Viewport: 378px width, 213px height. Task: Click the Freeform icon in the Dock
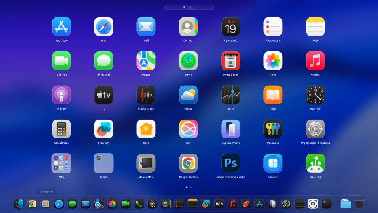click(206, 204)
